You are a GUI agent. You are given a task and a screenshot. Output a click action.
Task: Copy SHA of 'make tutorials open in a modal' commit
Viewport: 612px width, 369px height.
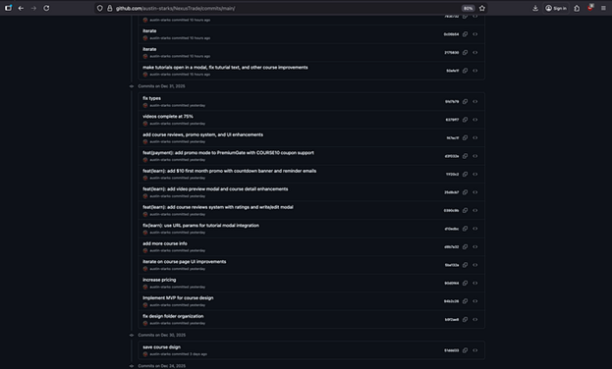465,71
